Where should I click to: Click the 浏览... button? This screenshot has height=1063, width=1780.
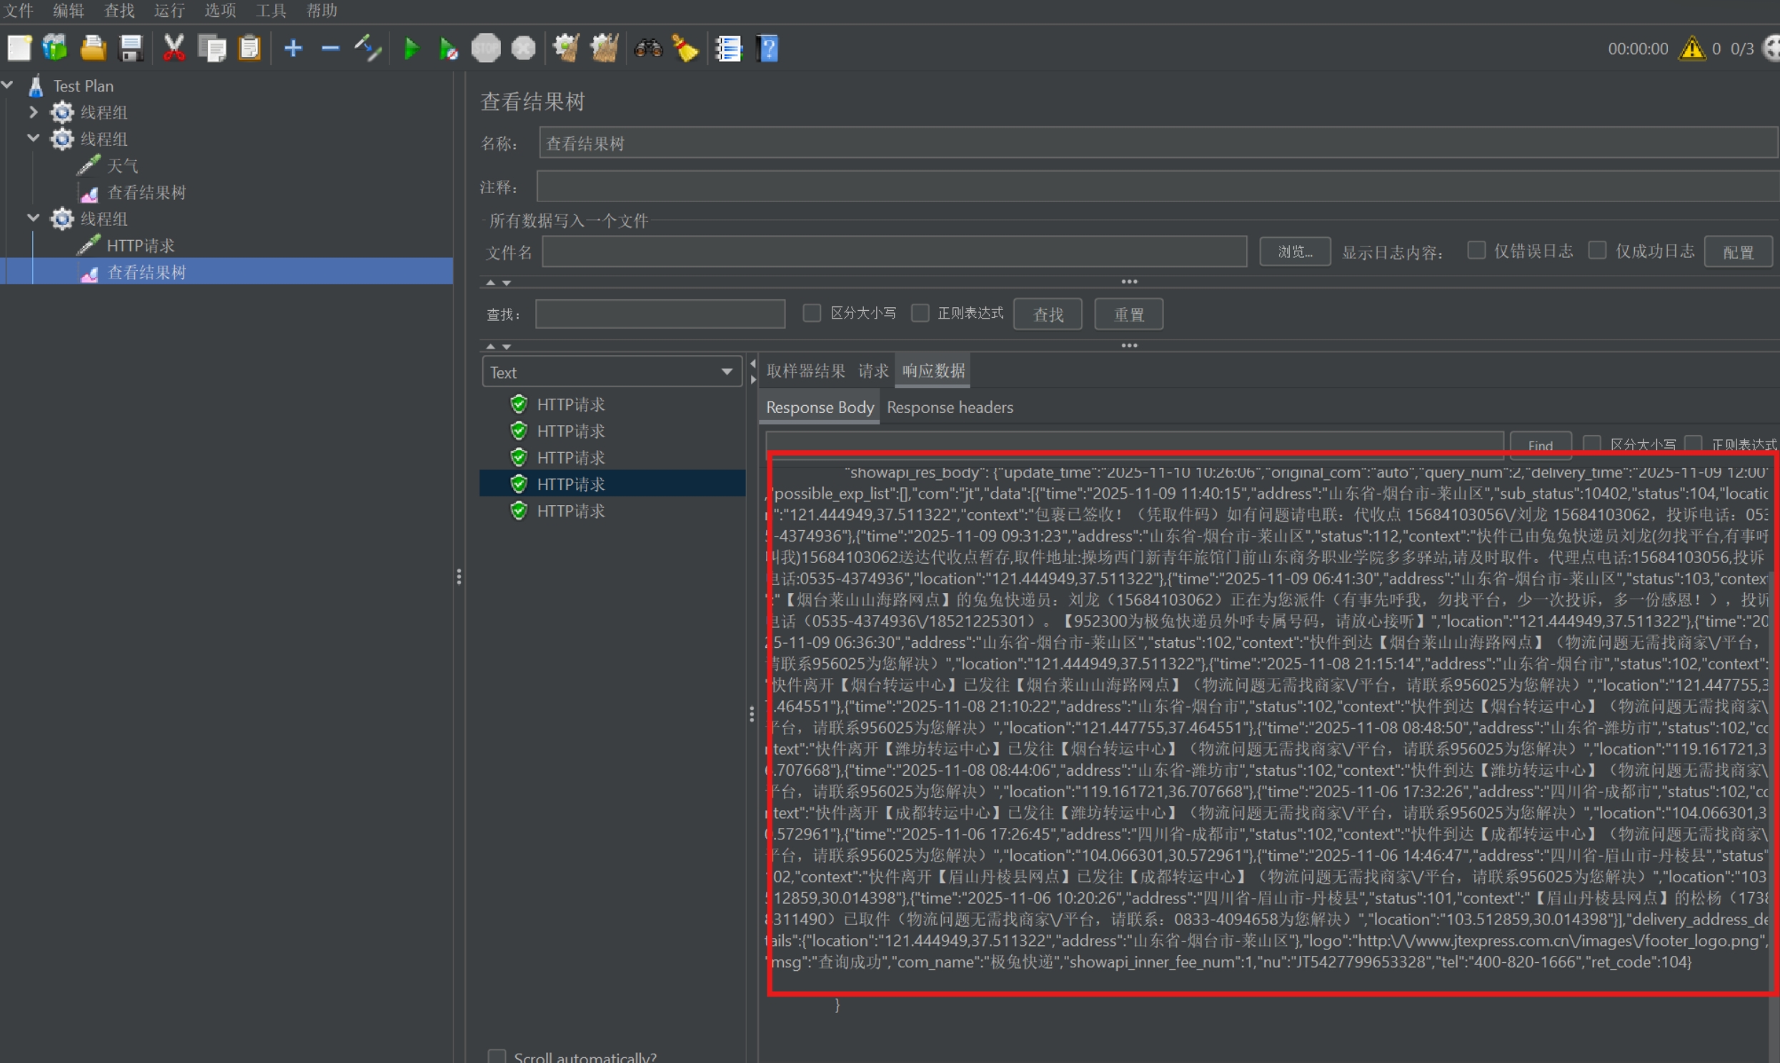click(x=1294, y=251)
